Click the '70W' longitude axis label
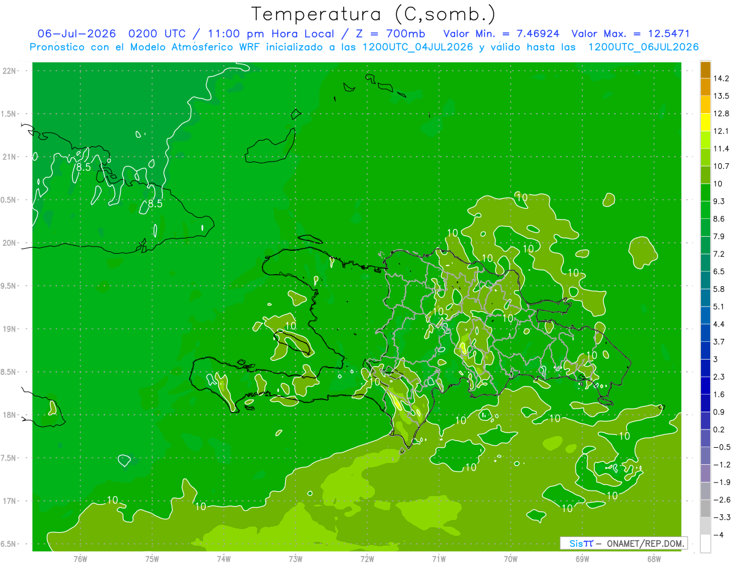This screenshot has width=734, height=567. pos(511,559)
